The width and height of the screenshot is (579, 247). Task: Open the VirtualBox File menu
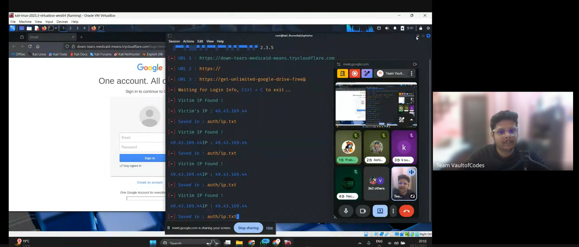[x=13, y=22]
